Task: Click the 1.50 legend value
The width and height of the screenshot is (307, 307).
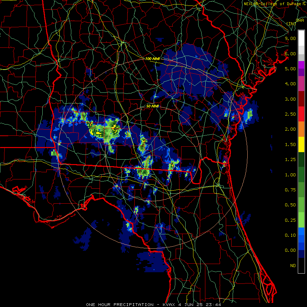Action: pyautogui.click(x=290, y=145)
